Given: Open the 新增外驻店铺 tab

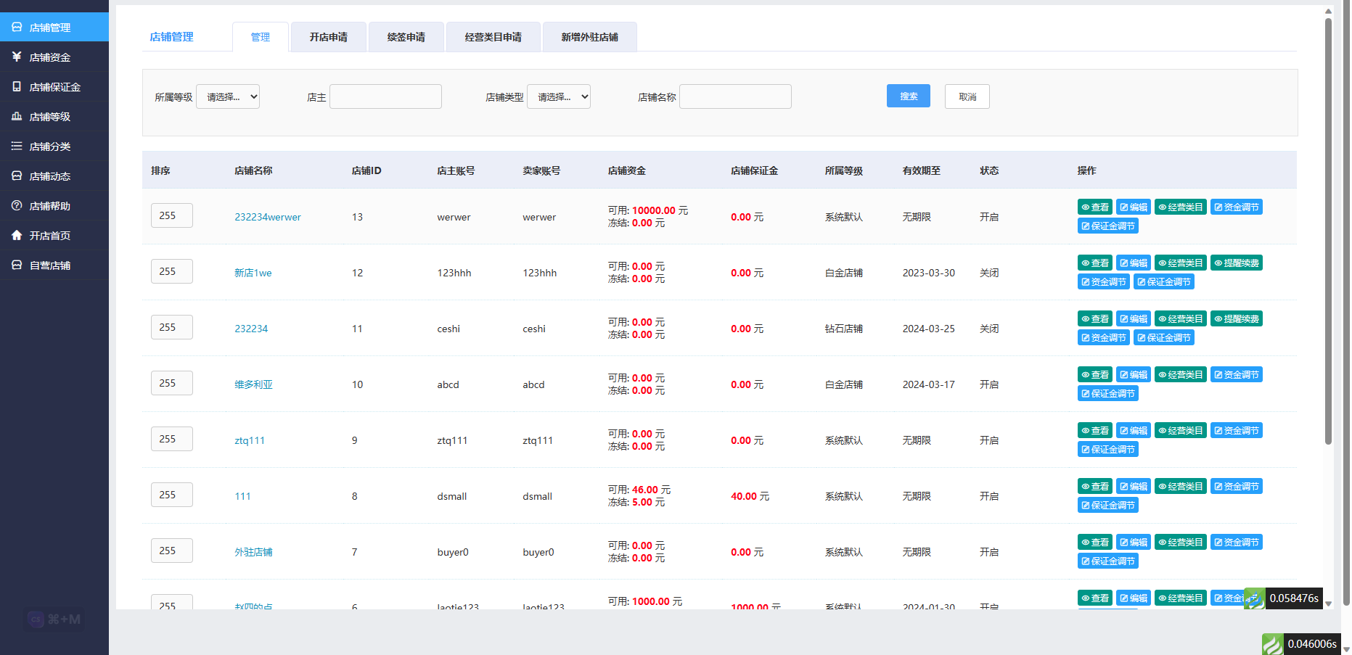Looking at the screenshot, I should pyautogui.click(x=590, y=37).
